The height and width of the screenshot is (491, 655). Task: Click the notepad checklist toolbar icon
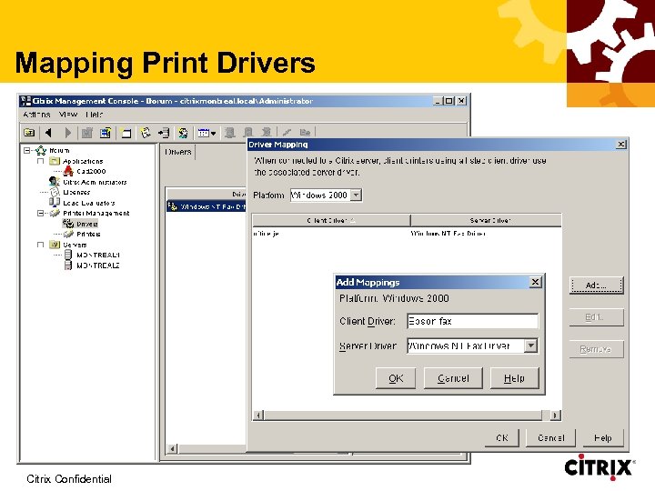[145, 133]
